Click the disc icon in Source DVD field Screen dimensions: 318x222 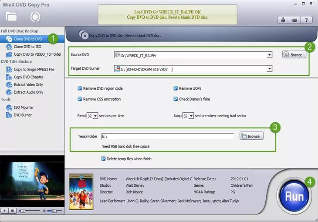[117, 55]
